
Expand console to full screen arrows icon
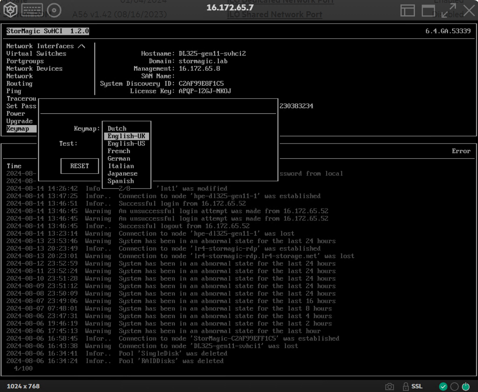[449, 11]
